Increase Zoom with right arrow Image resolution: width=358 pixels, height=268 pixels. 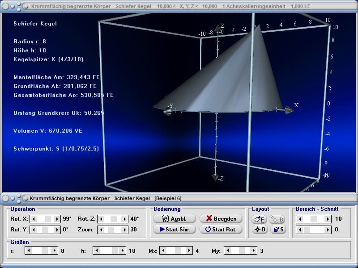point(125,230)
